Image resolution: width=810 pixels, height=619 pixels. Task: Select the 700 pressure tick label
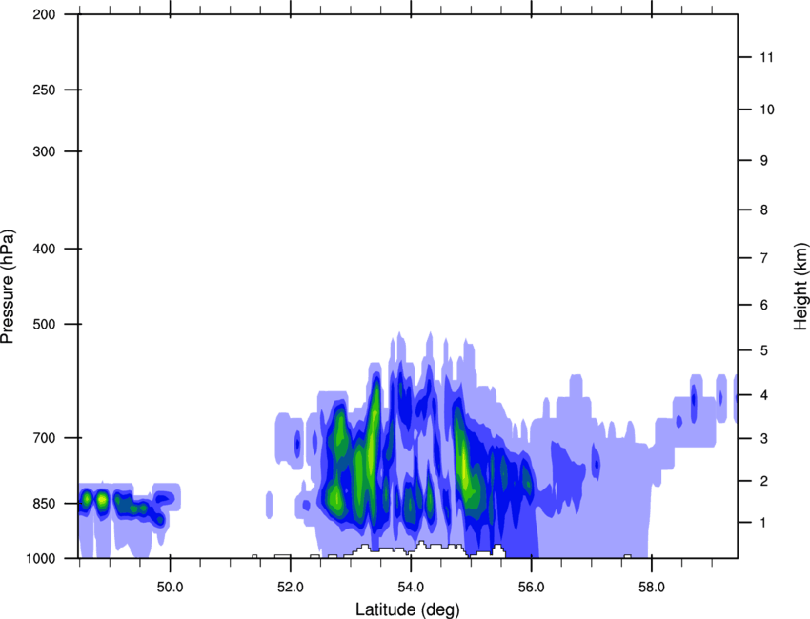(45, 438)
